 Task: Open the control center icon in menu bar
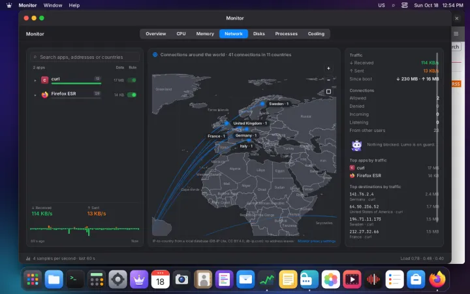[x=405, y=5]
